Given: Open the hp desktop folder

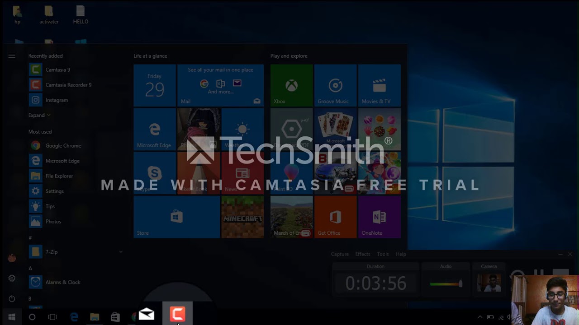Looking at the screenshot, I should (x=17, y=15).
